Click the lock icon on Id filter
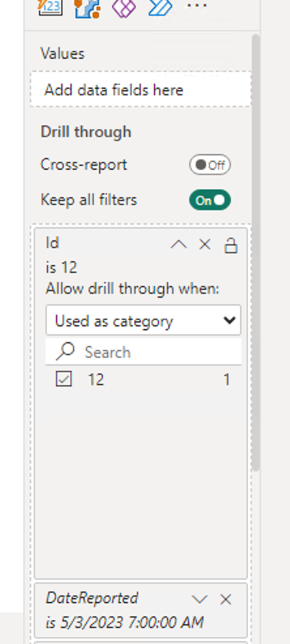 click(231, 246)
